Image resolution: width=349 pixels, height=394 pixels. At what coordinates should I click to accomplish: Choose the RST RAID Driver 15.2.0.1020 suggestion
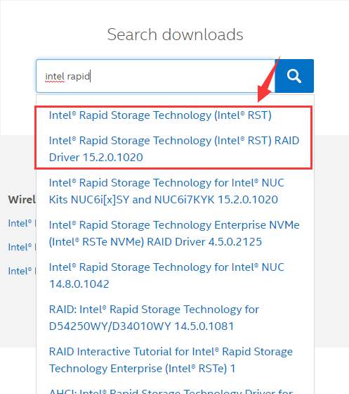point(174,148)
